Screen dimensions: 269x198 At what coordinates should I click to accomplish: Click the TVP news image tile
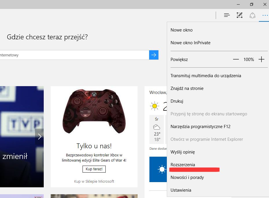[x=22, y=136]
